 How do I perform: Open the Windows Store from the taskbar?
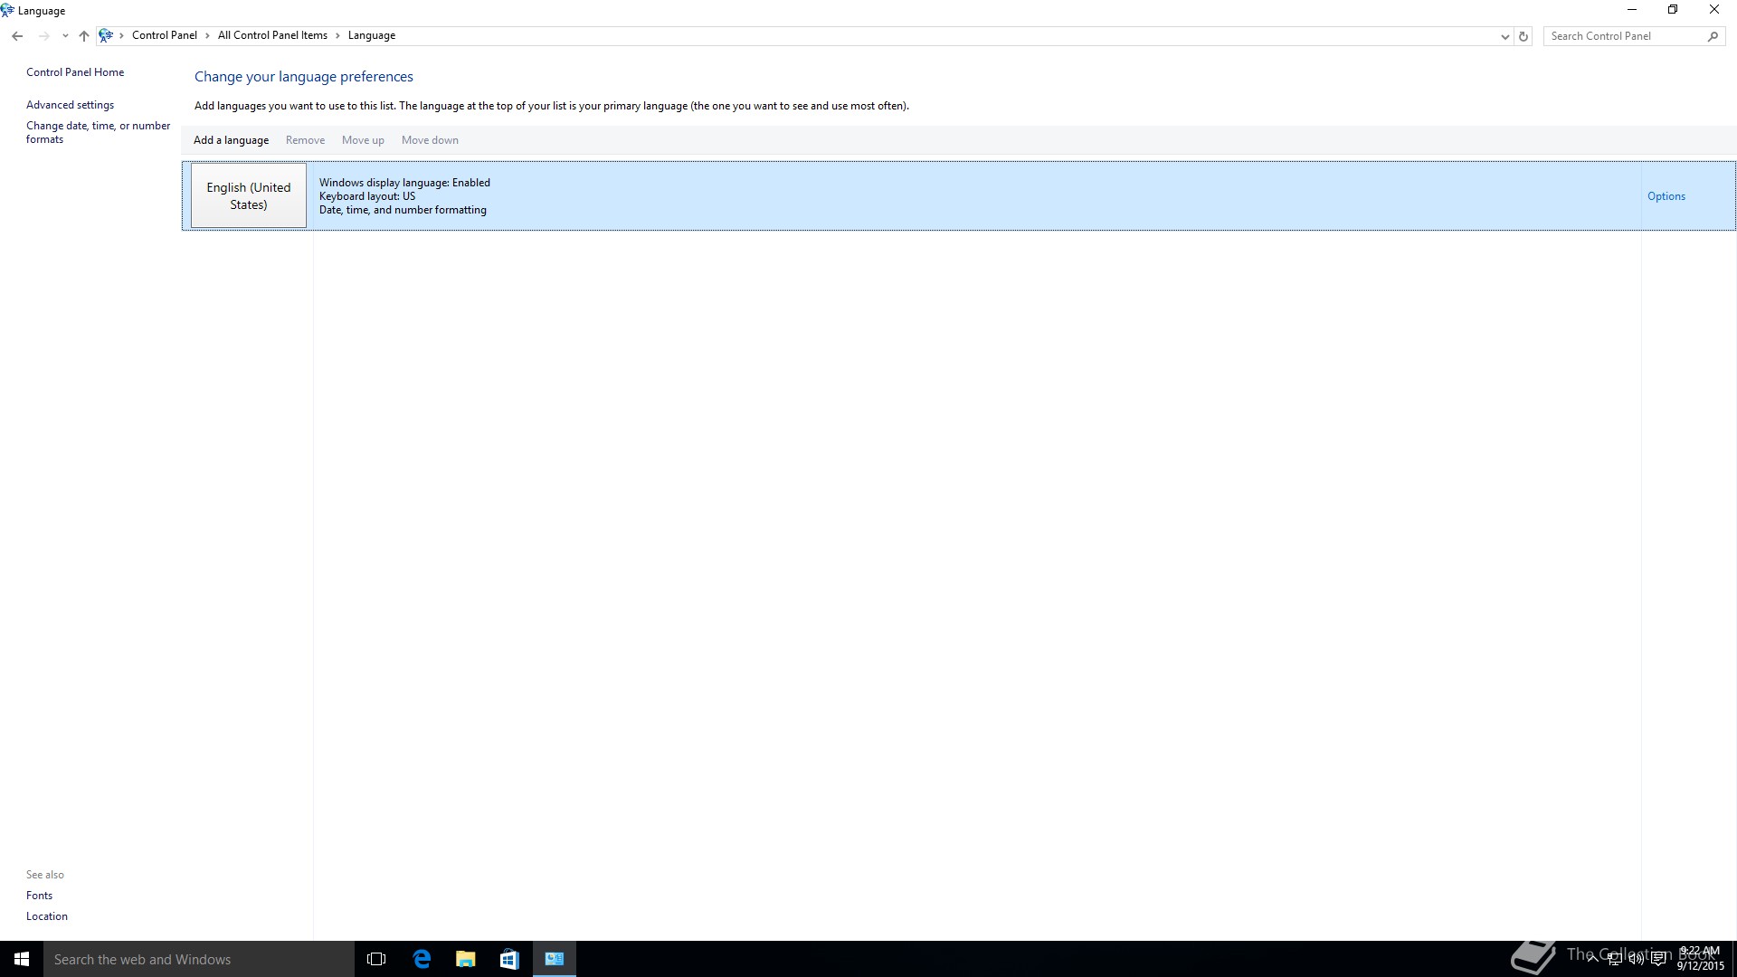(x=509, y=959)
